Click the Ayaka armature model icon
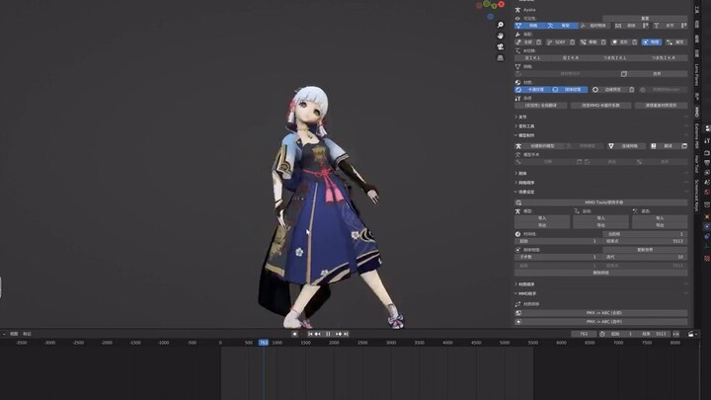Viewport: 711px width, 400px height. coord(517,10)
